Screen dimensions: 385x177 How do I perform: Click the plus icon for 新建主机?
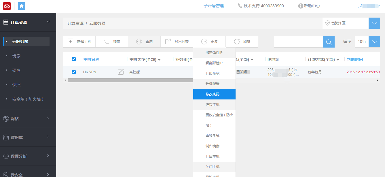tap(71, 42)
